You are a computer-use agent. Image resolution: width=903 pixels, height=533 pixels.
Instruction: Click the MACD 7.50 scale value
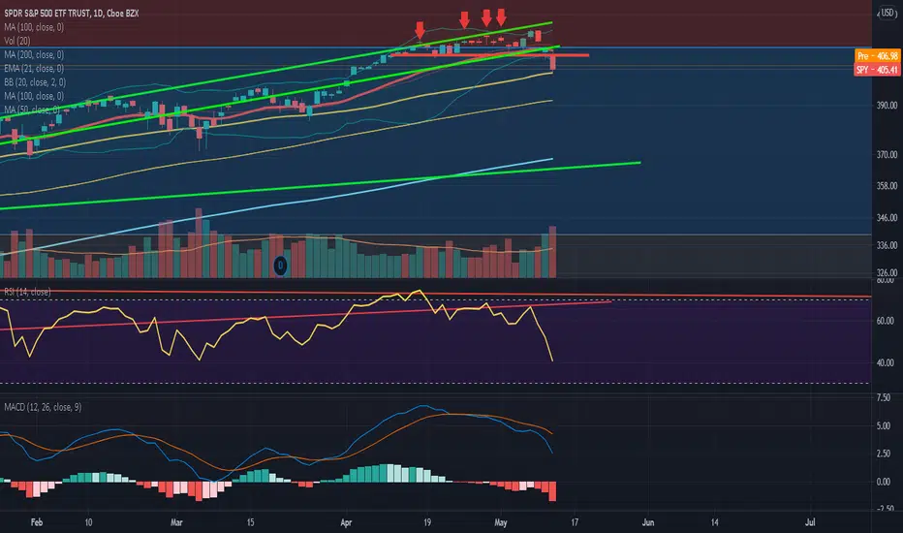pyautogui.click(x=884, y=397)
